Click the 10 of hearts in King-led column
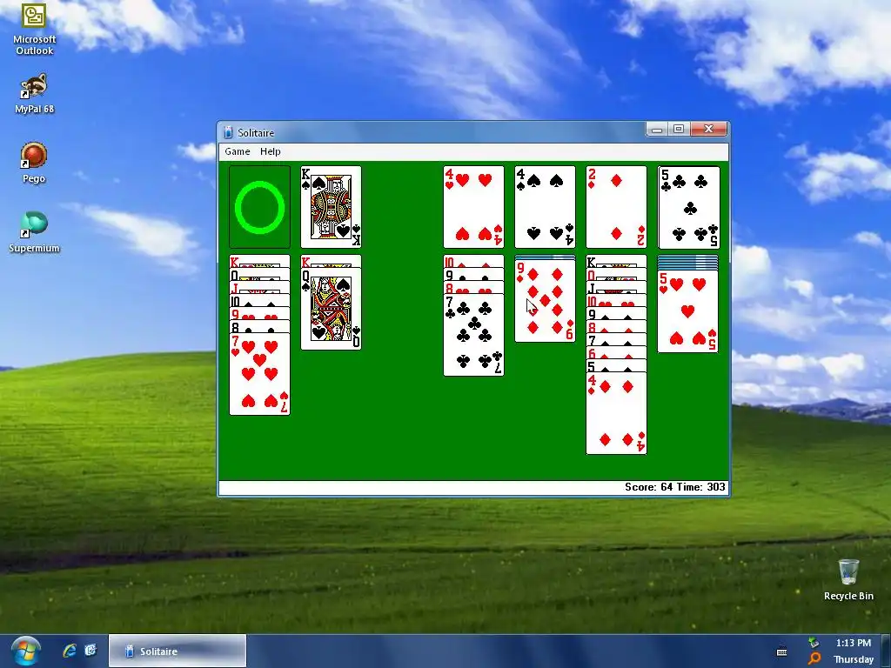891x668 pixels. [x=617, y=300]
